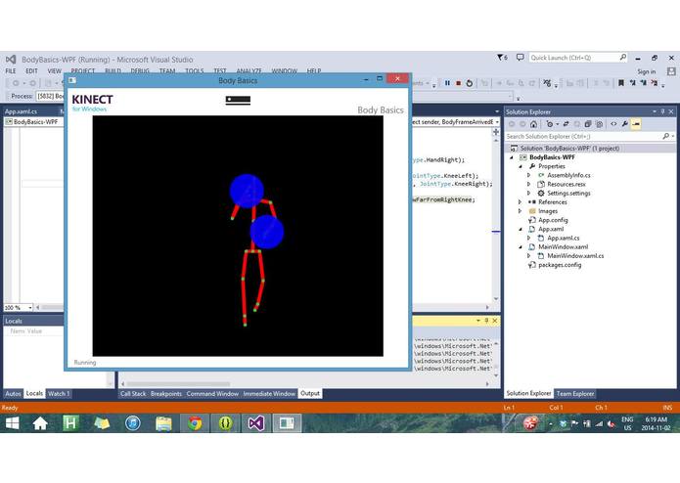Expand the Resources.resx node

[x=528, y=184]
